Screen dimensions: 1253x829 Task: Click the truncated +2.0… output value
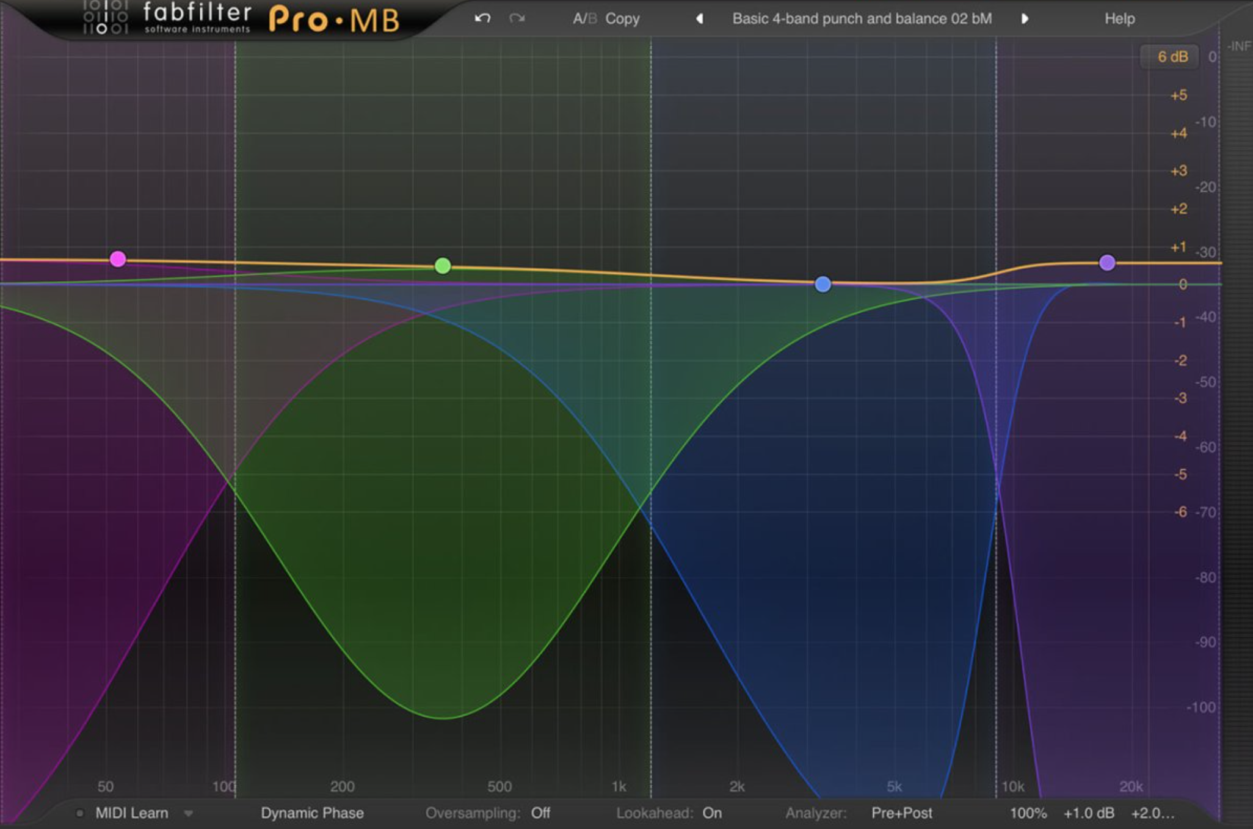[x=1152, y=813]
